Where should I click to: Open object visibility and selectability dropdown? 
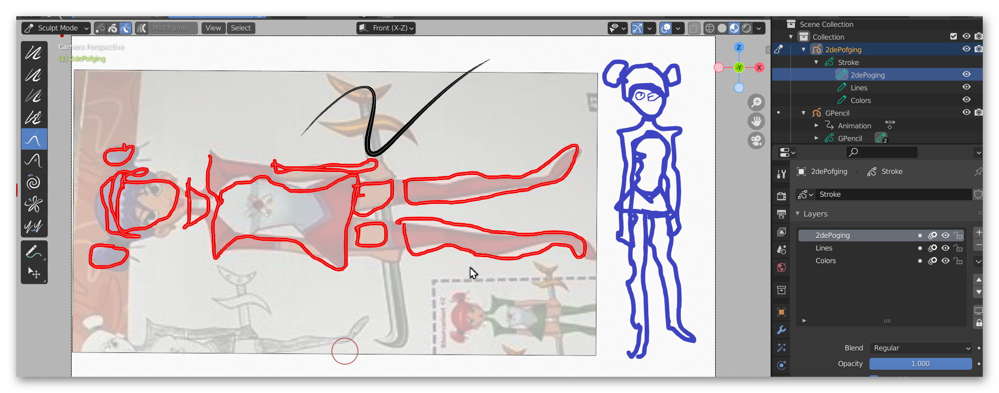[618, 28]
